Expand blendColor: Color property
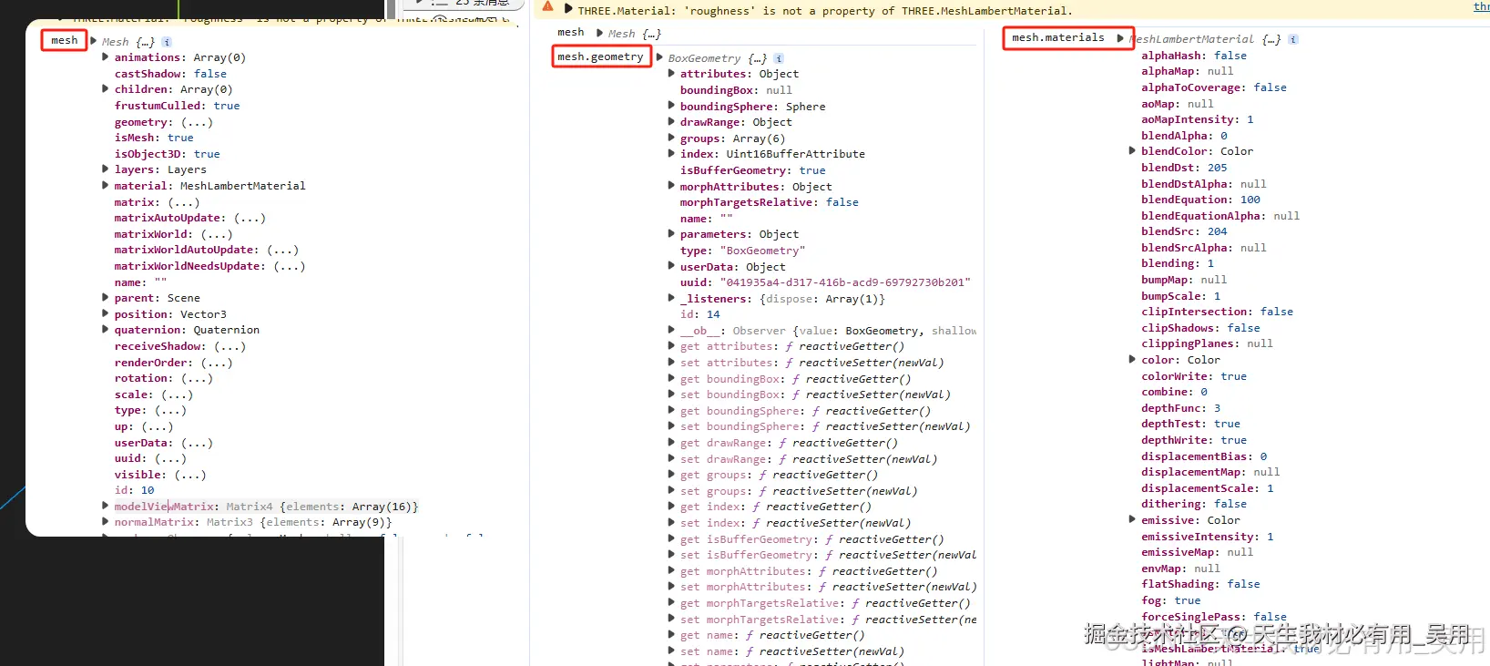 click(1132, 151)
